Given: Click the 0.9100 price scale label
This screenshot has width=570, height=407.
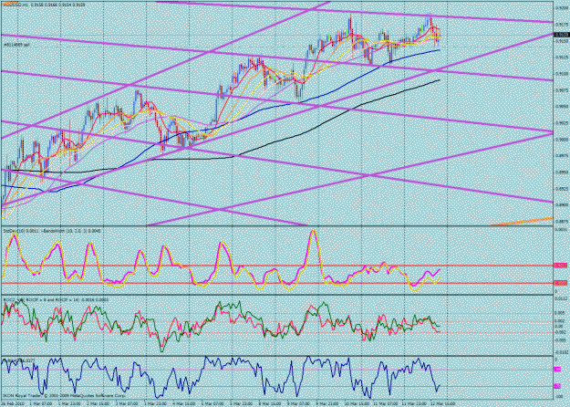Looking at the screenshot, I should pos(561,74).
